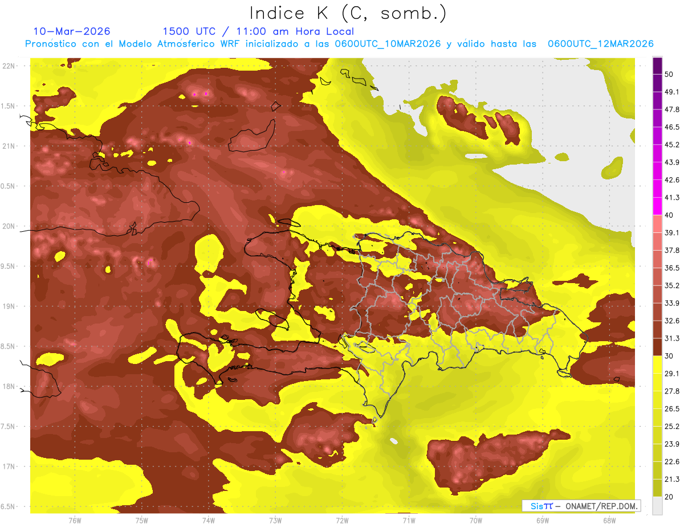The height and width of the screenshot is (528, 684).
Task: Pick the gray swatch below 20 in legend
Action: pos(657,505)
